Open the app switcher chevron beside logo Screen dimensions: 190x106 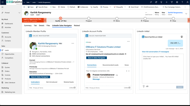[x=24, y=2]
